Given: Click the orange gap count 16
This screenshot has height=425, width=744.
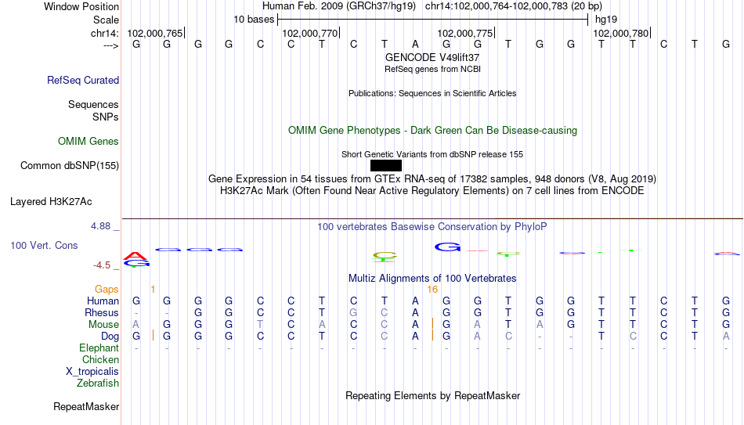Looking at the screenshot, I should pyautogui.click(x=432, y=290).
